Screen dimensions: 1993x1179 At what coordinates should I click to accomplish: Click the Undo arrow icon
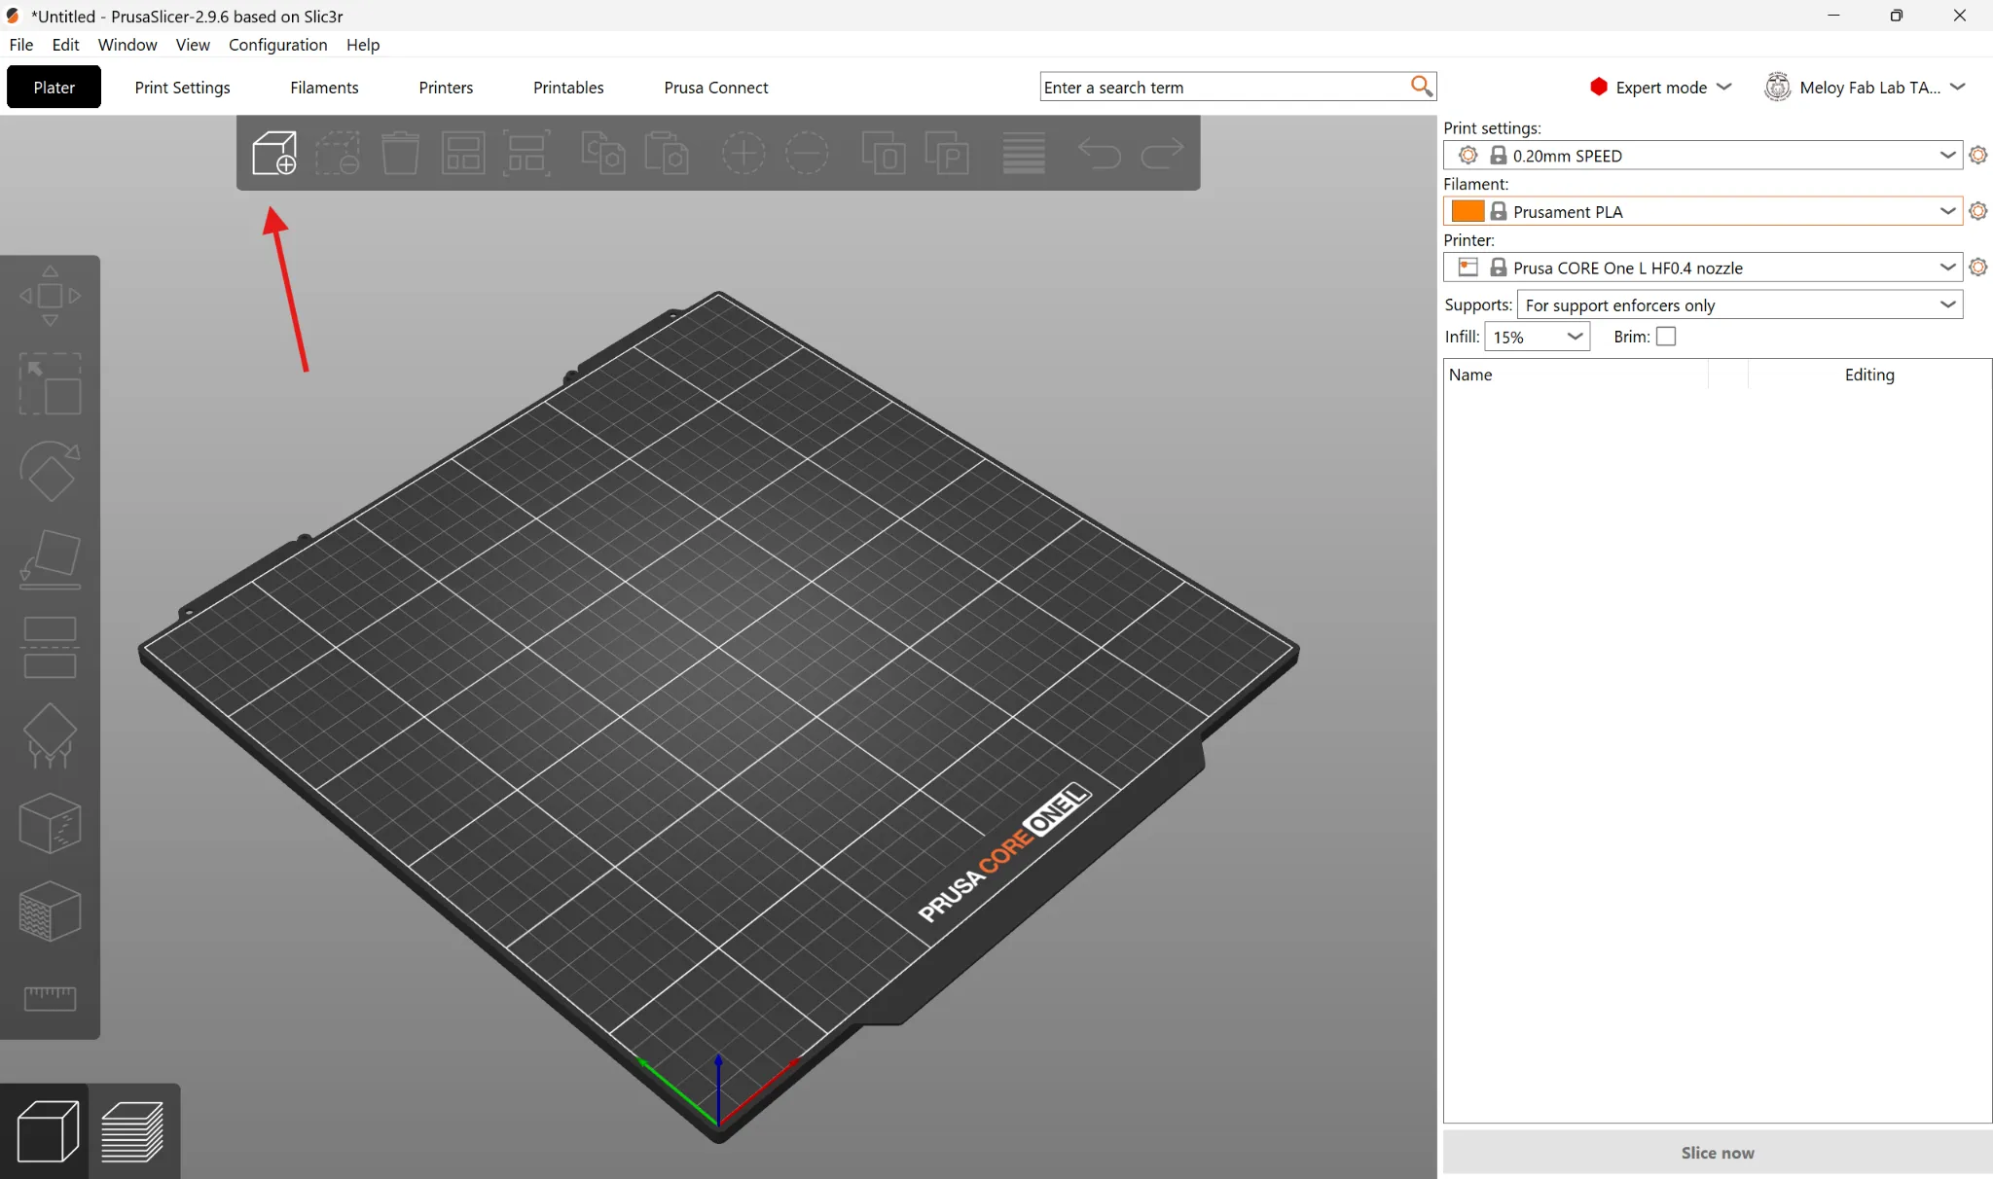[x=1100, y=154]
